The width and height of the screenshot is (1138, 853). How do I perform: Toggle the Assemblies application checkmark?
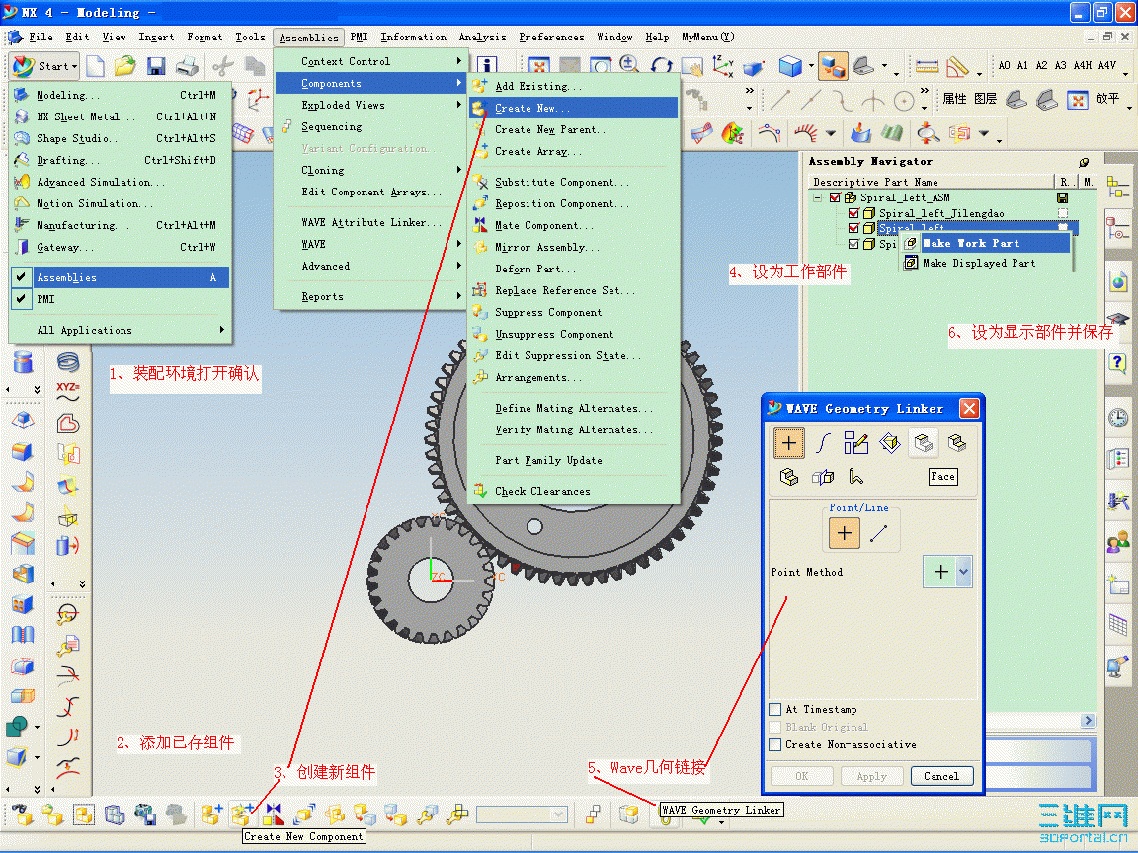pos(21,277)
